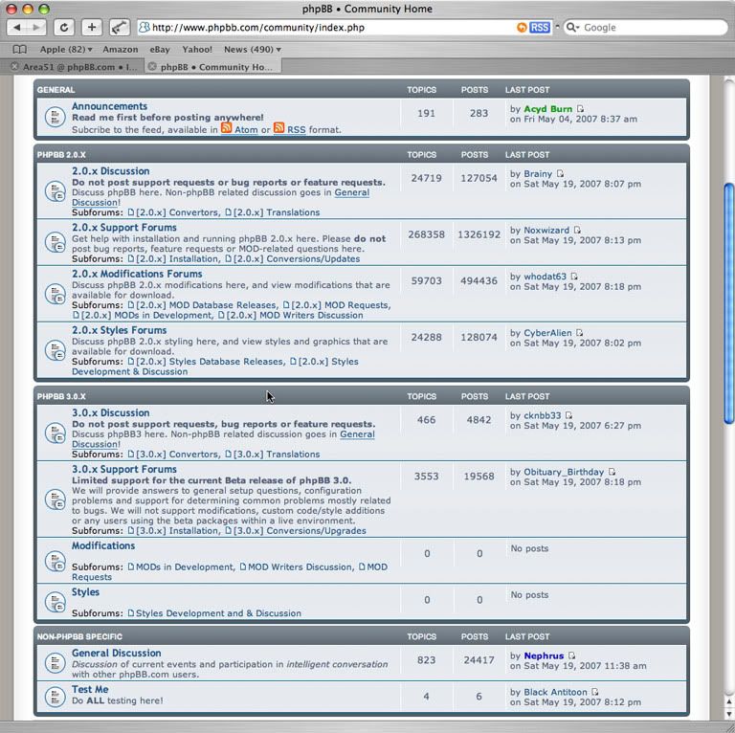Click the 2.0.x Discussion forum status icon
The height and width of the screenshot is (733, 735).
pyautogui.click(x=55, y=190)
